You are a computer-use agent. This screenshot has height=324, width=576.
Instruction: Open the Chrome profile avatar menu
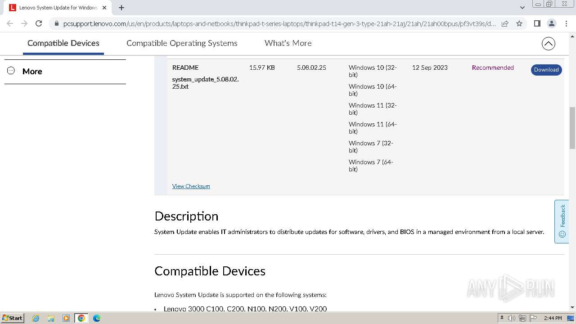coord(552,23)
